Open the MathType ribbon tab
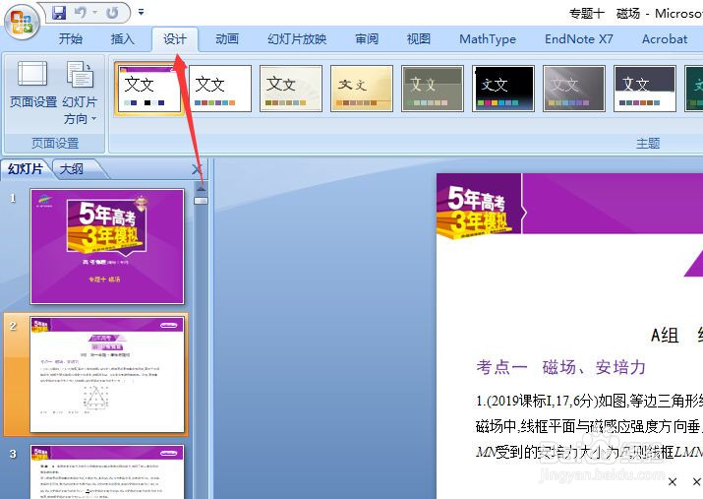Viewport: 703px width, 499px height. click(x=488, y=39)
